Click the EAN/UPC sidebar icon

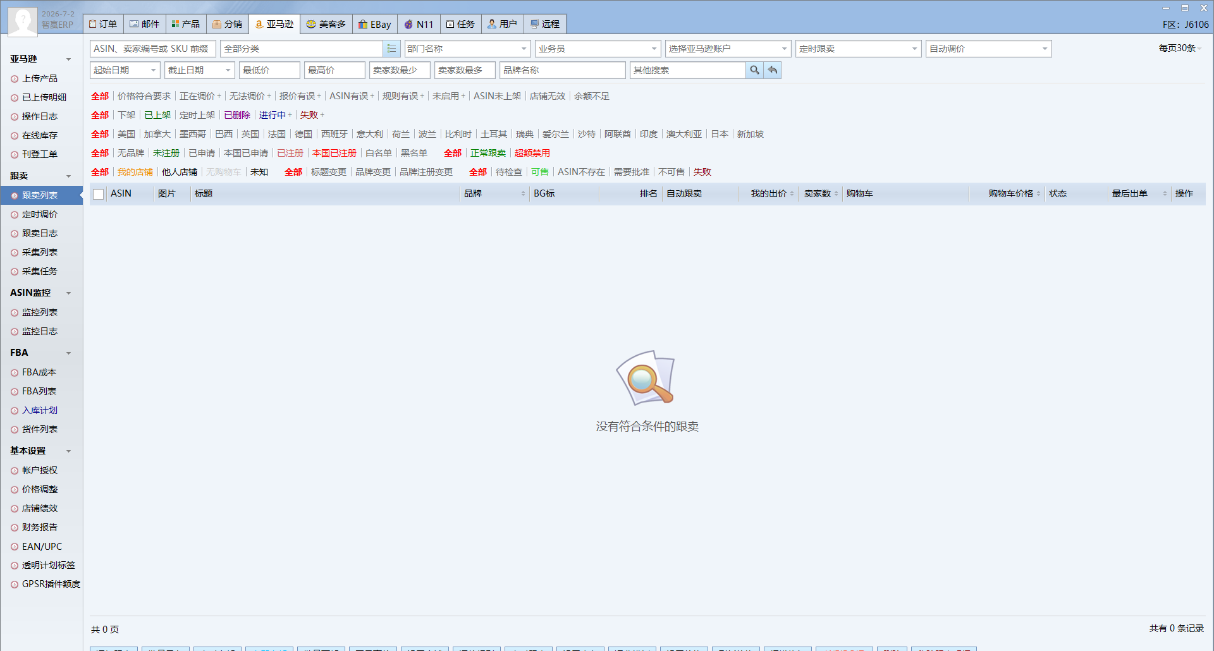(15, 547)
